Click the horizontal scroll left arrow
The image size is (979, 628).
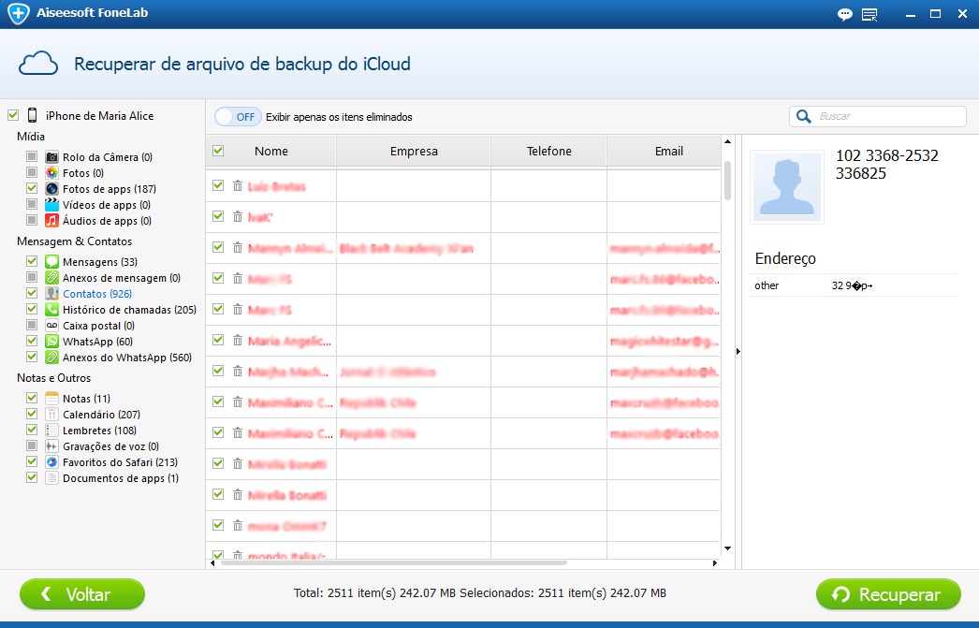click(212, 563)
